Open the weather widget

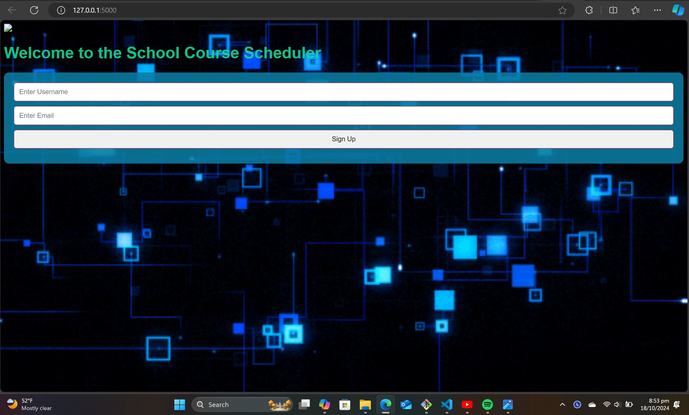click(x=29, y=405)
